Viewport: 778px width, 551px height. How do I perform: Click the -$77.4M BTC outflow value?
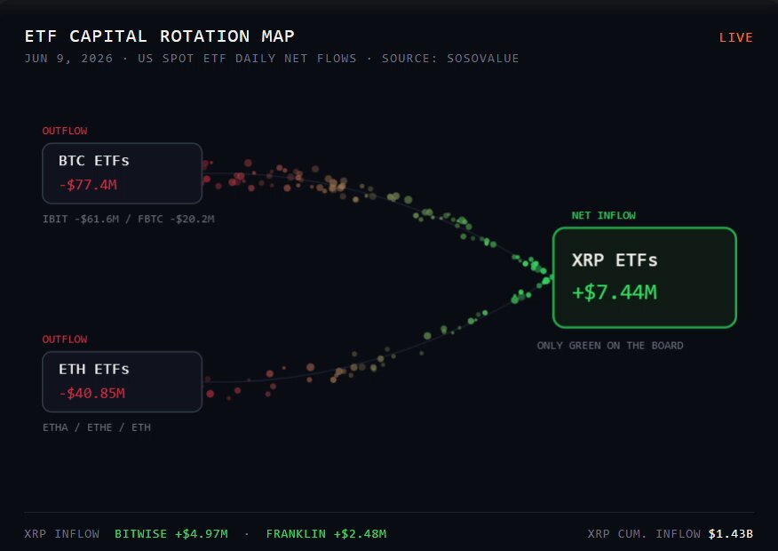(x=88, y=185)
